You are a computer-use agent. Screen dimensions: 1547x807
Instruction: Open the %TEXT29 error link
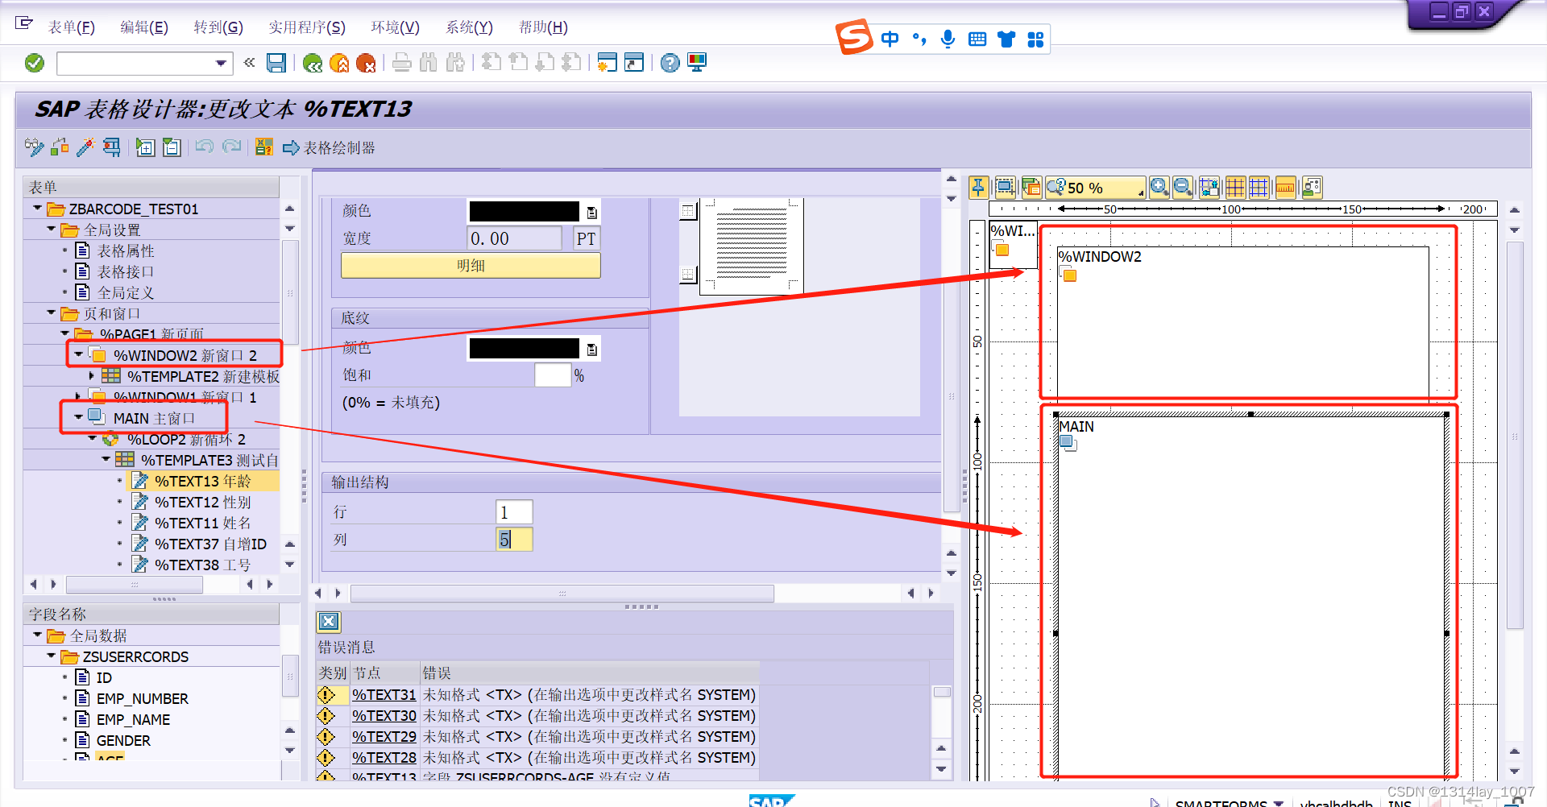pyautogui.click(x=384, y=737)
